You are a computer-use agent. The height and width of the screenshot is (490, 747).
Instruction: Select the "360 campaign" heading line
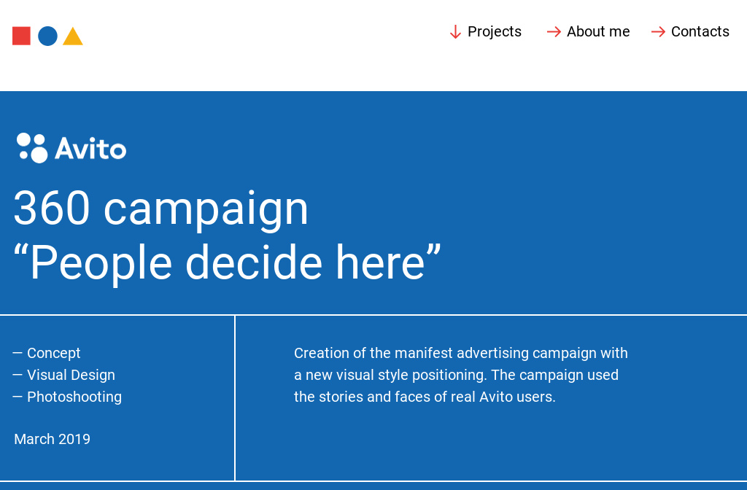point(161,209)
